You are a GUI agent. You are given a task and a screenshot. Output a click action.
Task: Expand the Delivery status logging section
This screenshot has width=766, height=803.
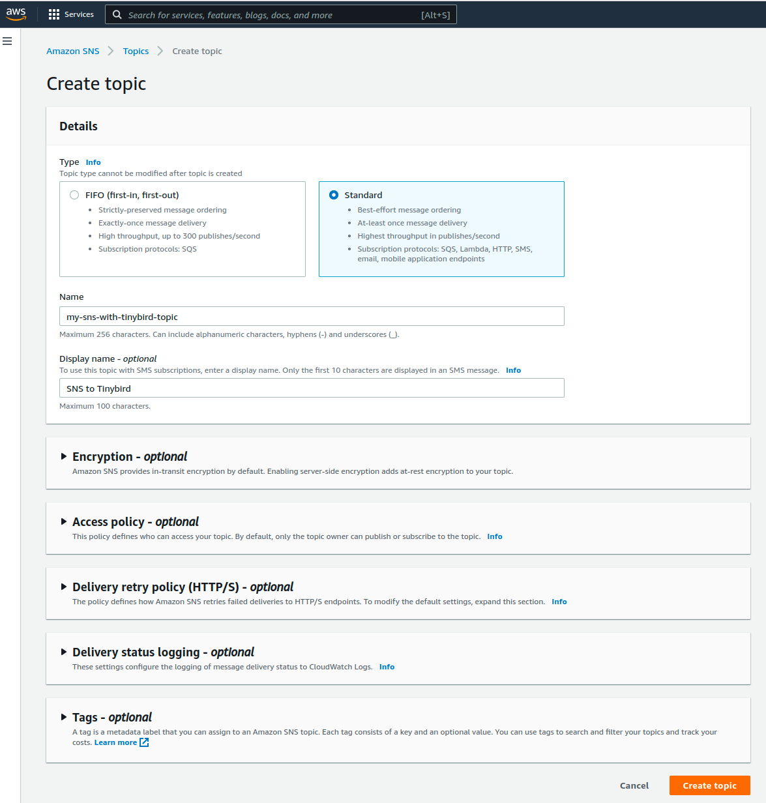coord(64,652)
